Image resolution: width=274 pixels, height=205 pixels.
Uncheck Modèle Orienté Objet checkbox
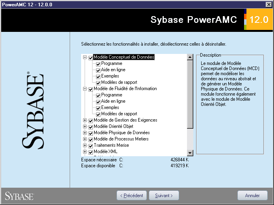pyautogui.click(x=91, y=127)
